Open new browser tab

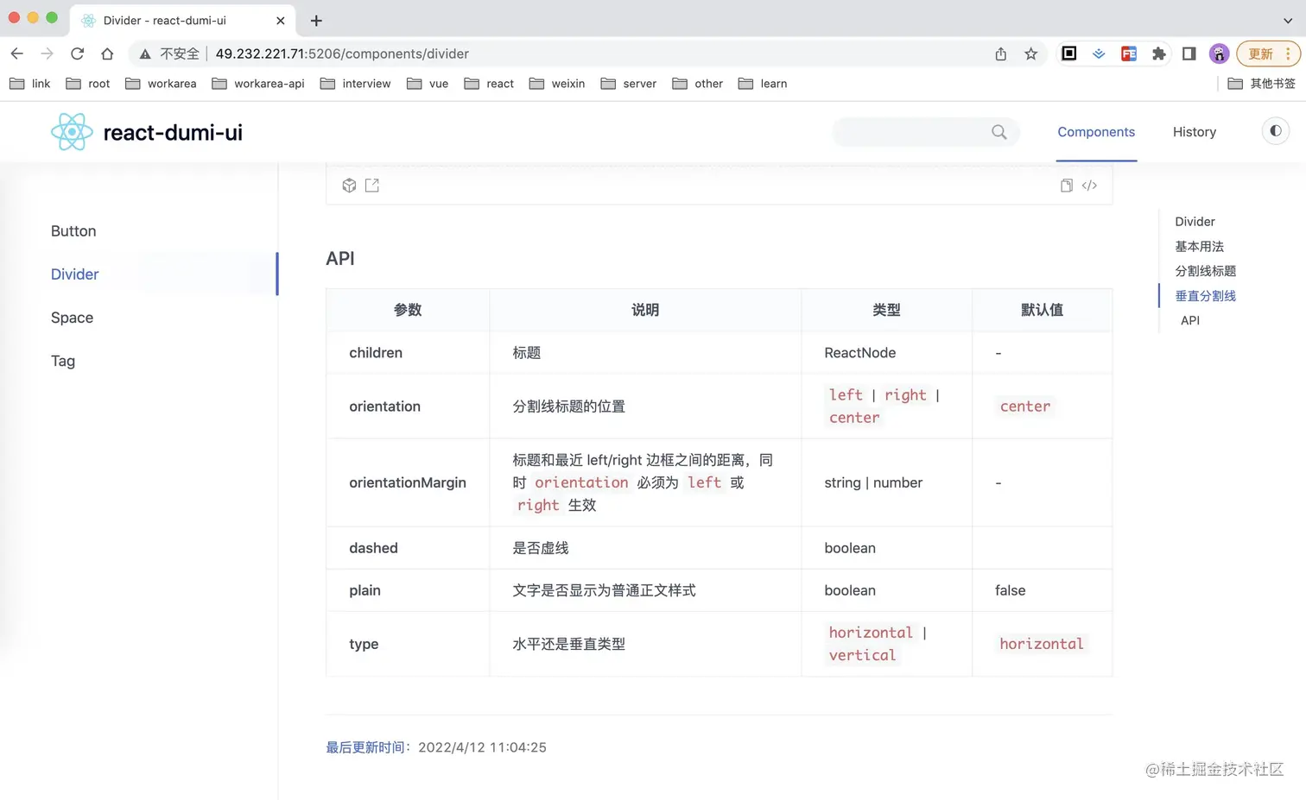tap(316, 20)
